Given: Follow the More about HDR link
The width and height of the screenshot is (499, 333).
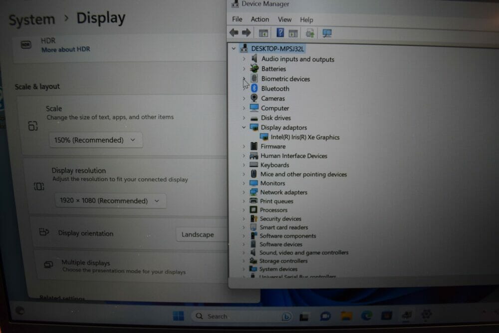Looking at the screenshot, I should tap(66, 49).
